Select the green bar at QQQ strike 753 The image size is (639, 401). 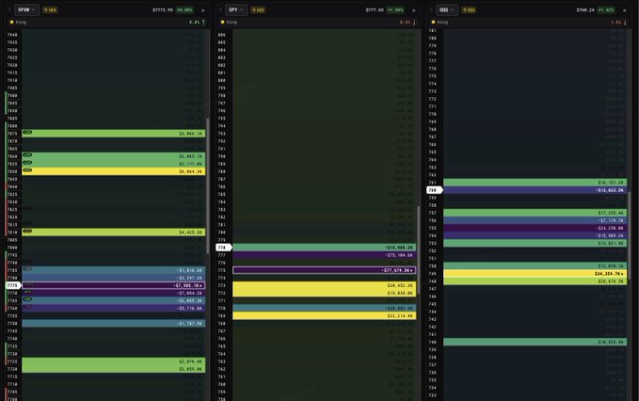tap(535, 243)
